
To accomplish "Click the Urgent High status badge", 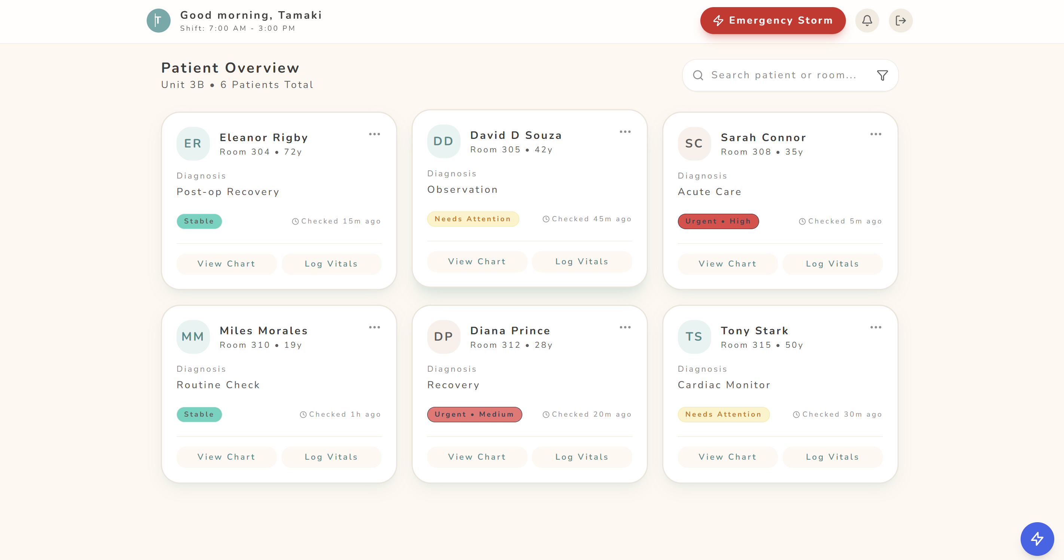I will pyautogui.click(x=718, y=221).
